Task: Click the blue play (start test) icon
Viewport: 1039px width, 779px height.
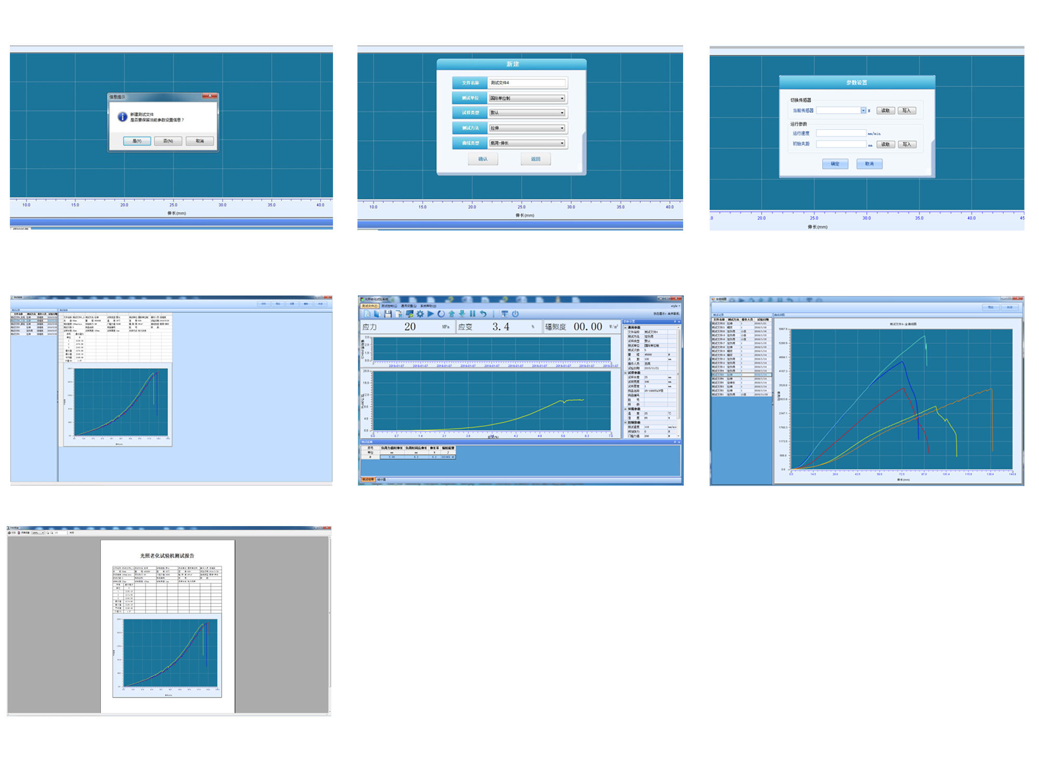Action: pos(430,314)
